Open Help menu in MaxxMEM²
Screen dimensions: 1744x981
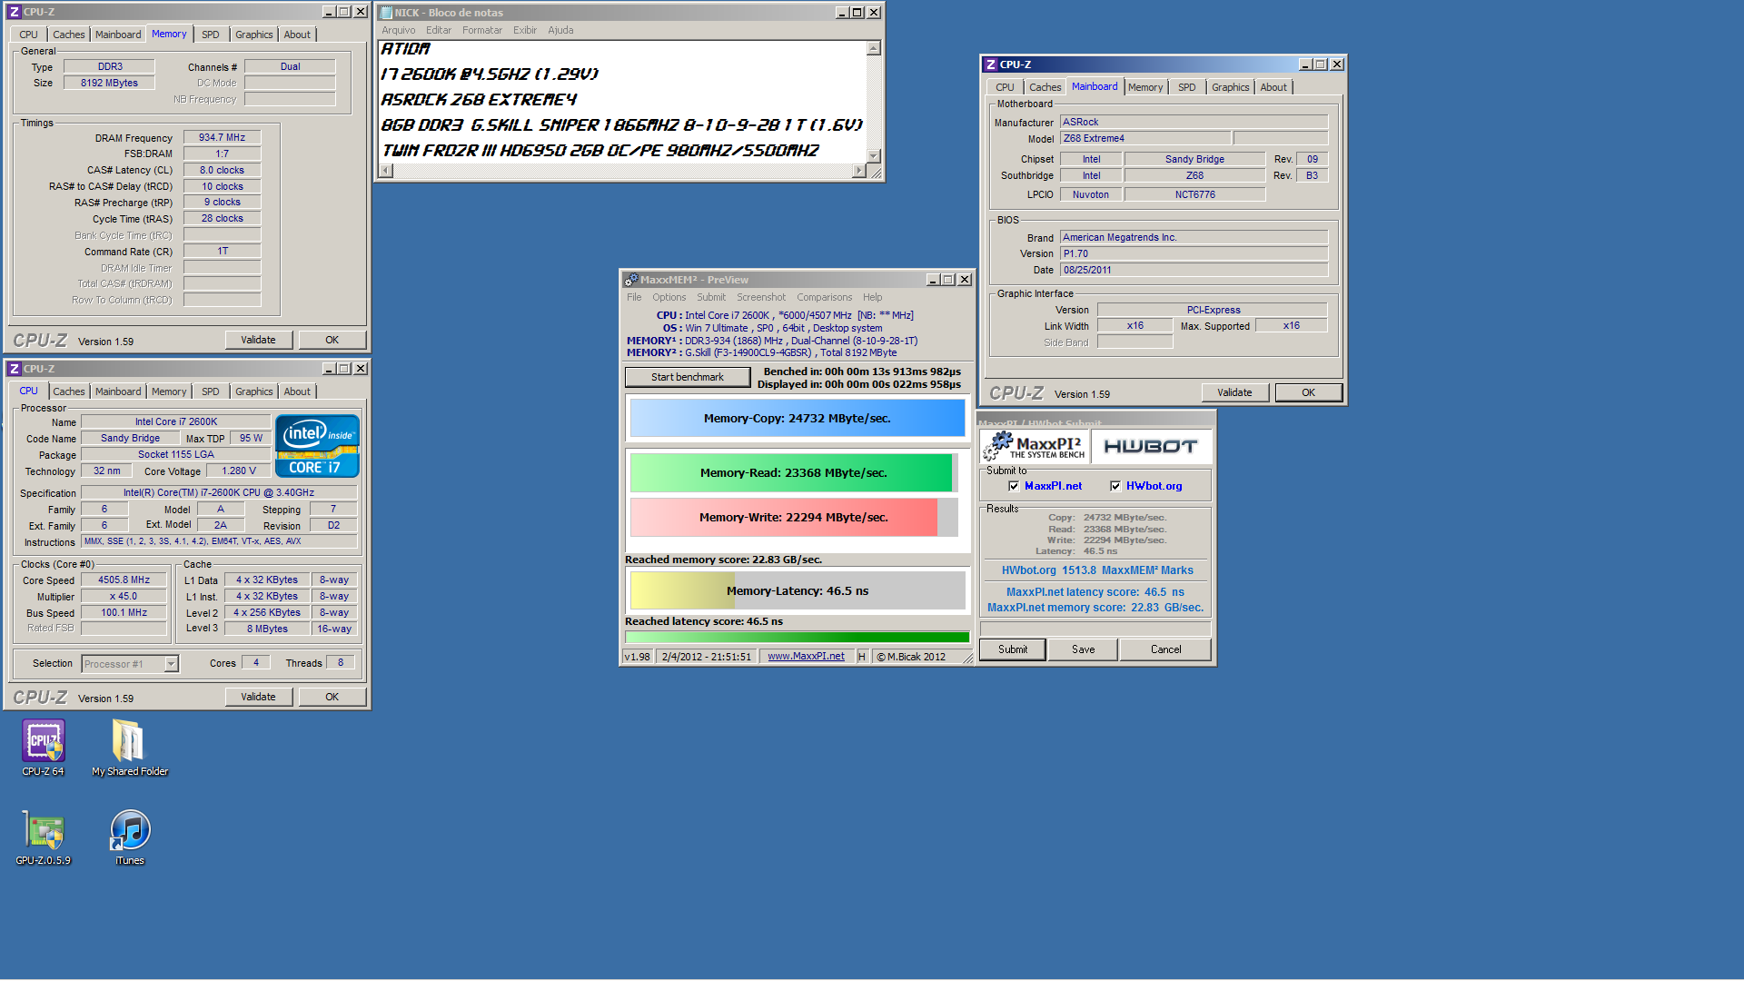point(872,297)
